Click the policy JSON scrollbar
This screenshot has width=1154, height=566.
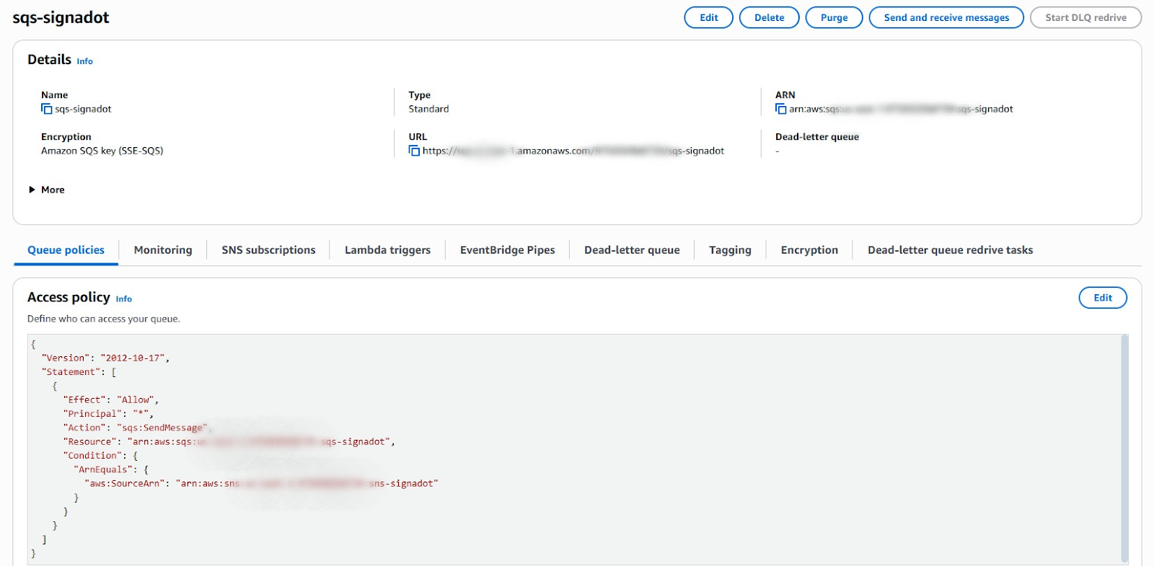coord(1124,448)
